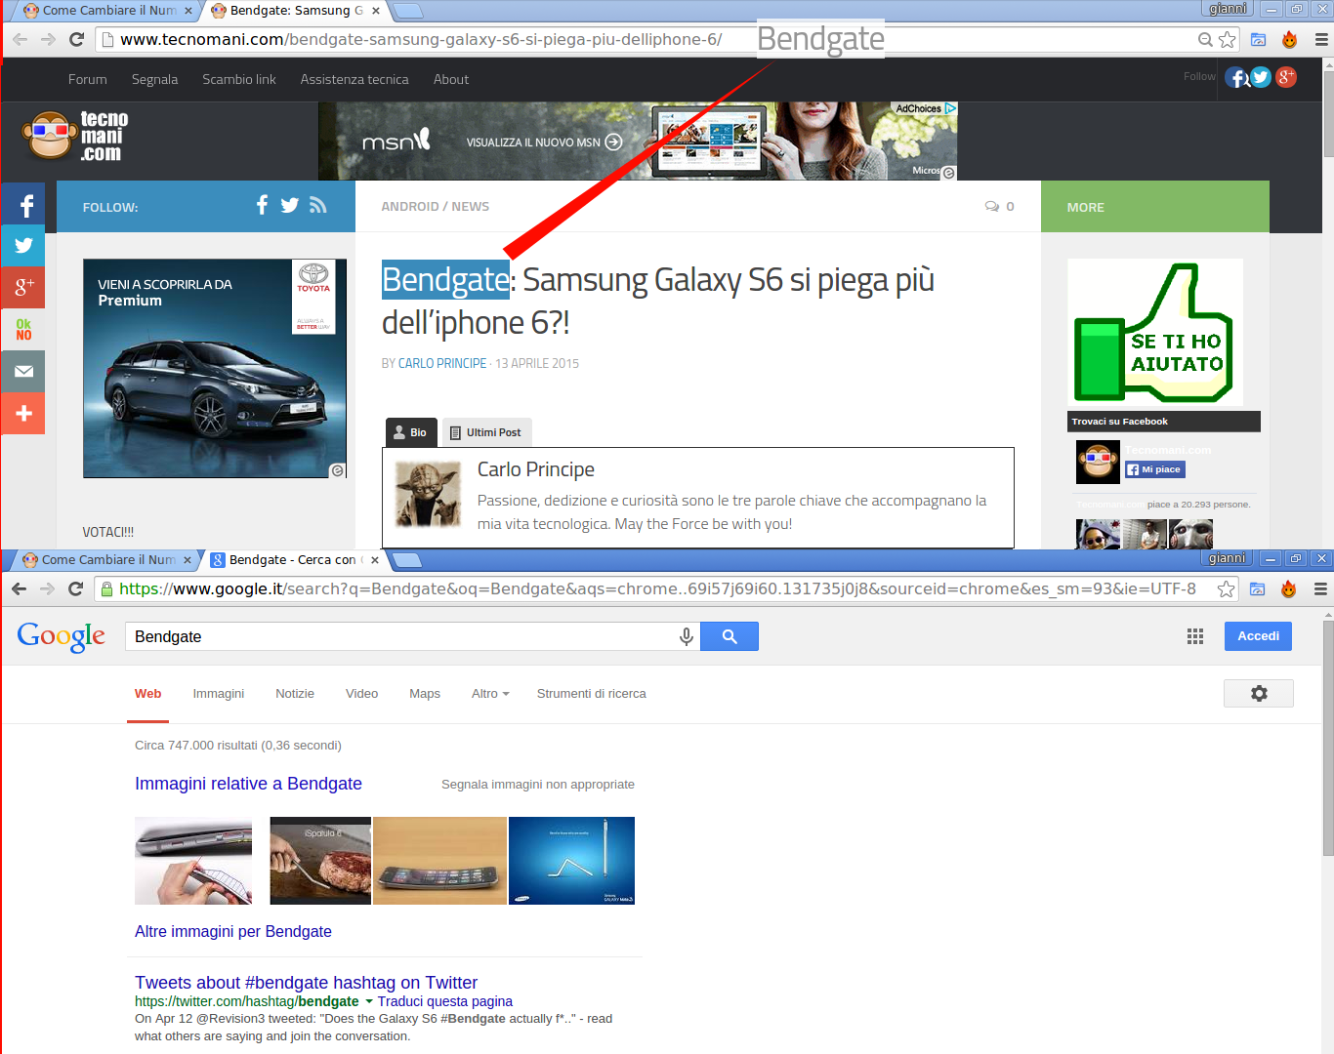
Task: Open About in tecnomani navigation
Action: pos(451,80)
